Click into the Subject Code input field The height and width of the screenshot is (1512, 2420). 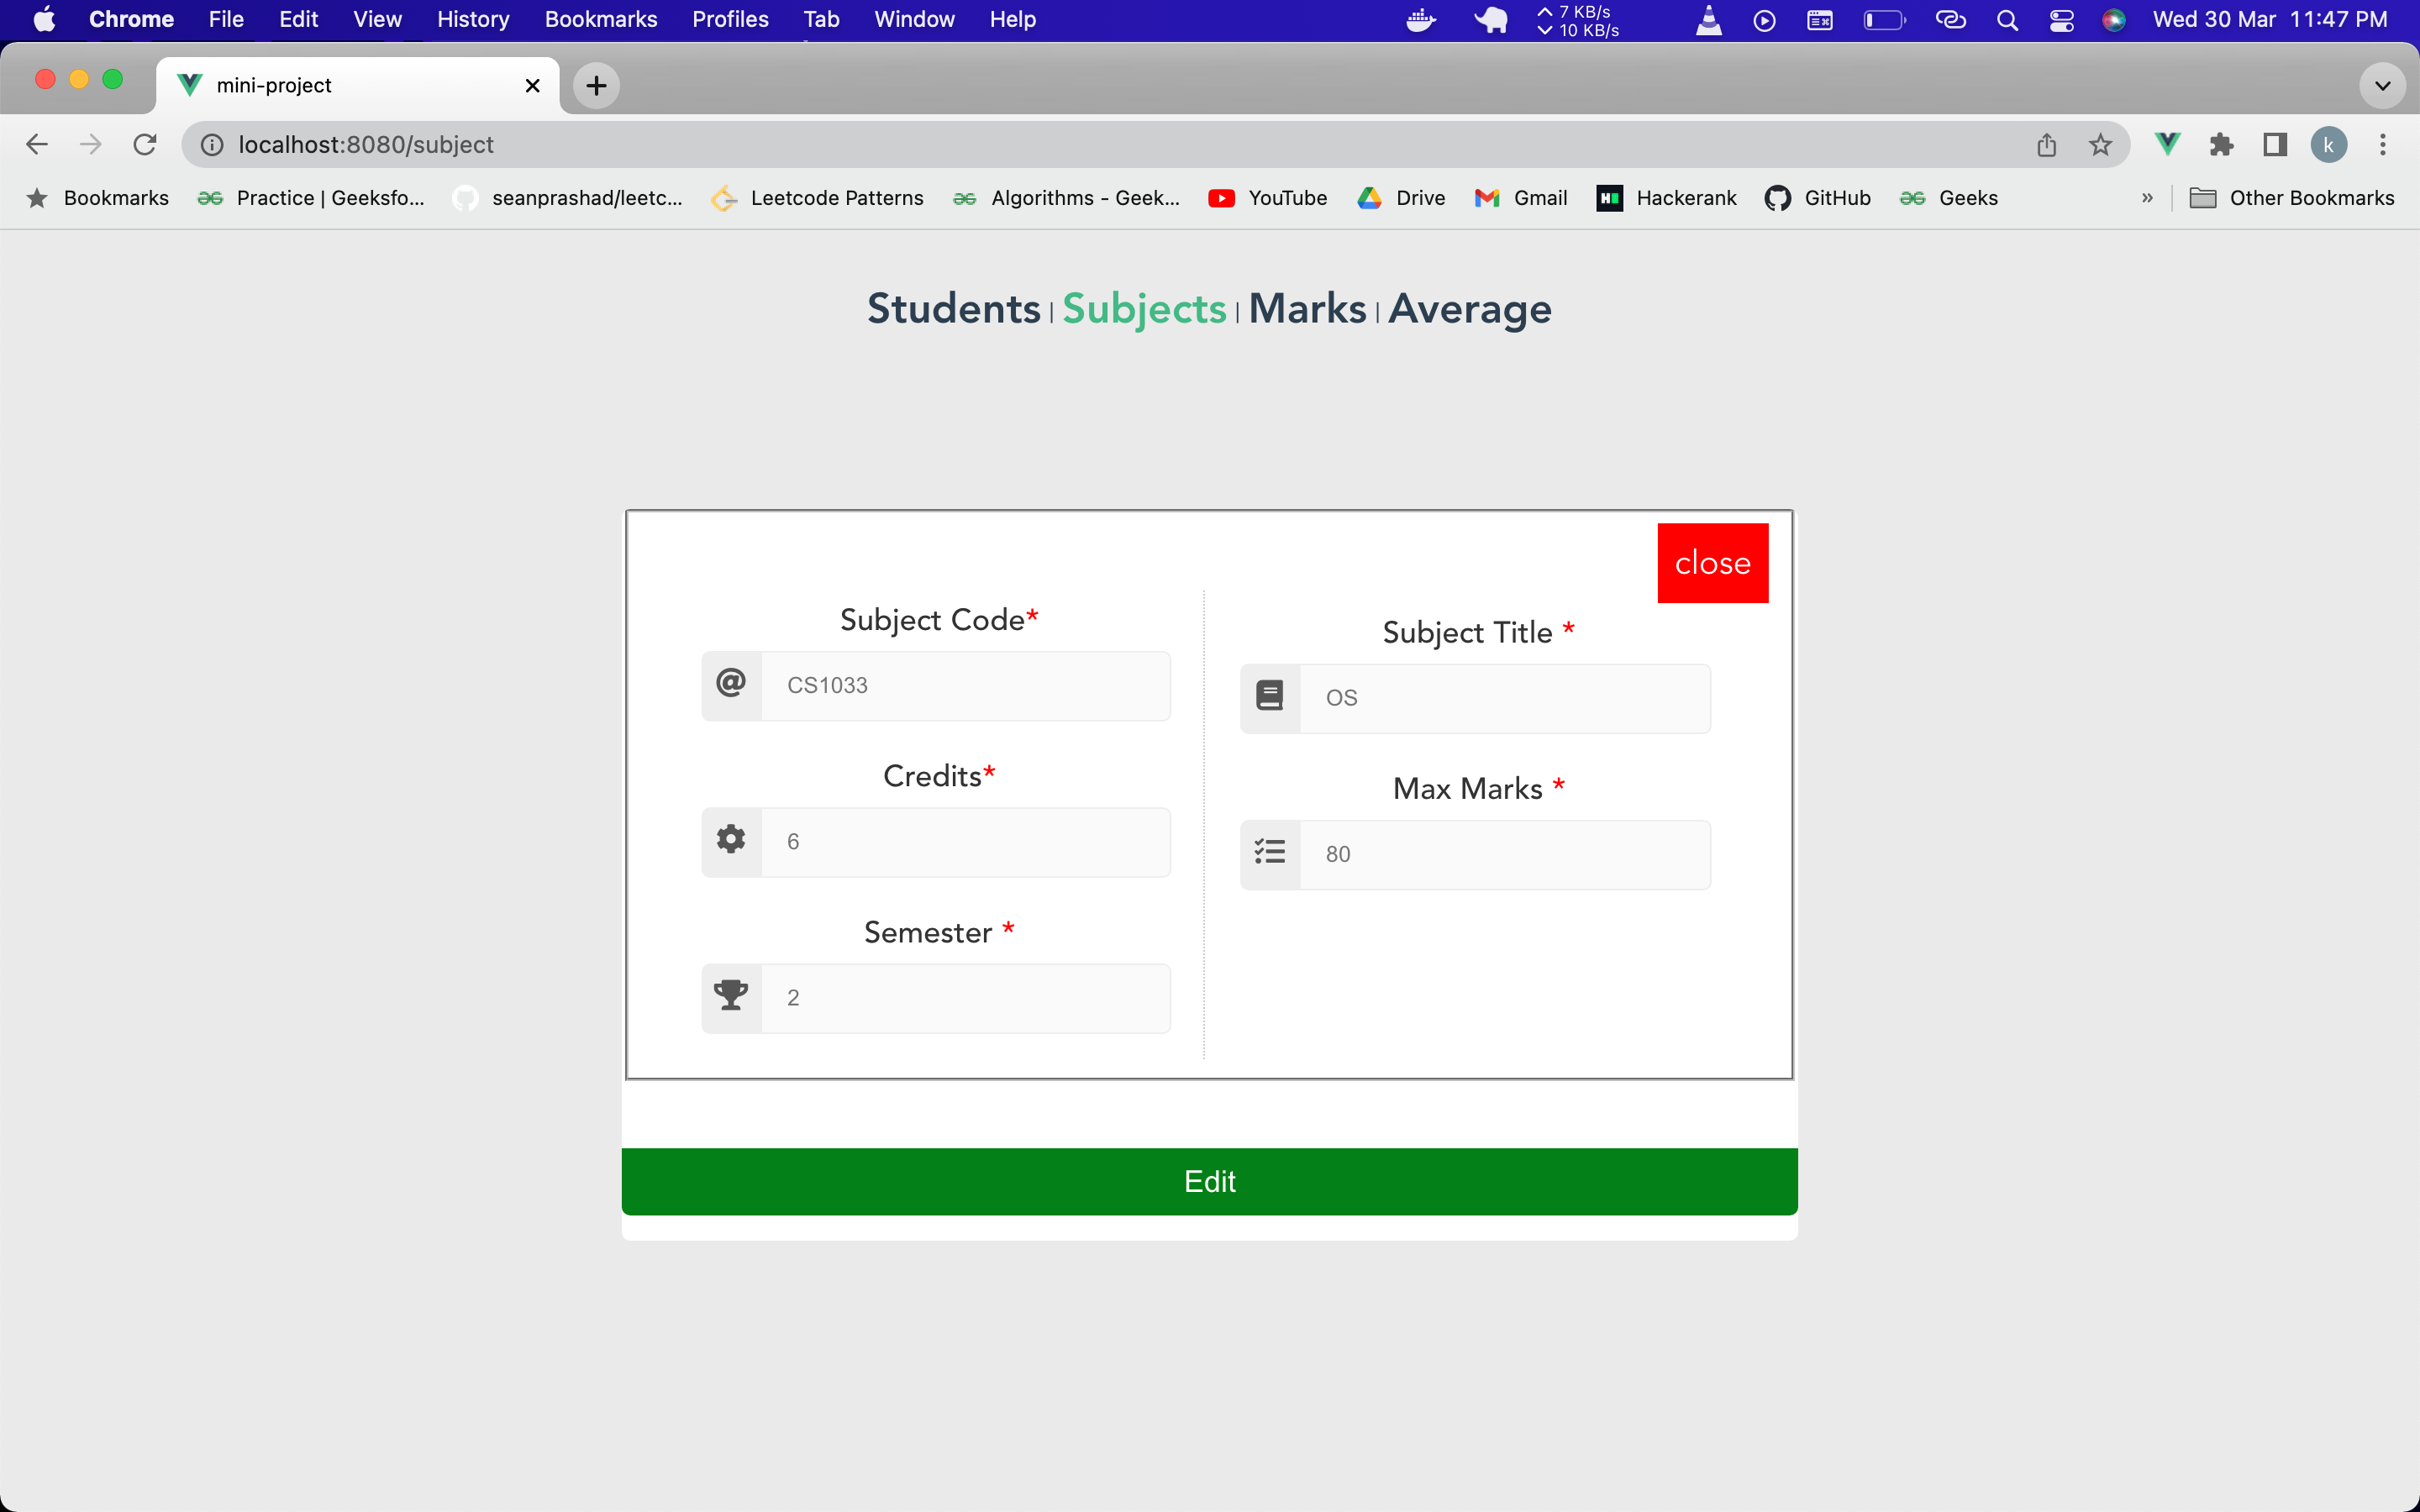(x=965, y=686)
